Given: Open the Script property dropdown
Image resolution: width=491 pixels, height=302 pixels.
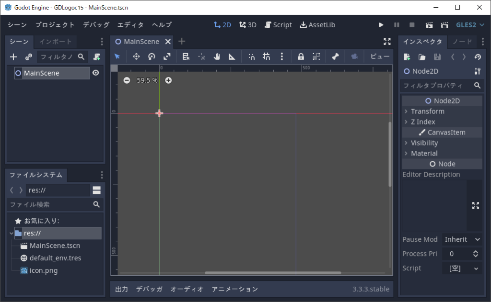Looking at the screenshot, I should (462, 268).
